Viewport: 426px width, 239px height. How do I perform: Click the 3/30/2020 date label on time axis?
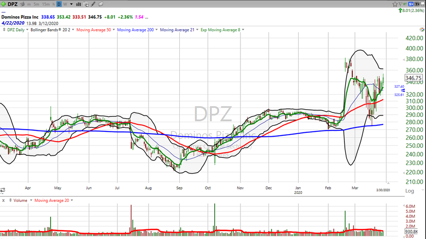pyautogui.click(x=383, y=190)
